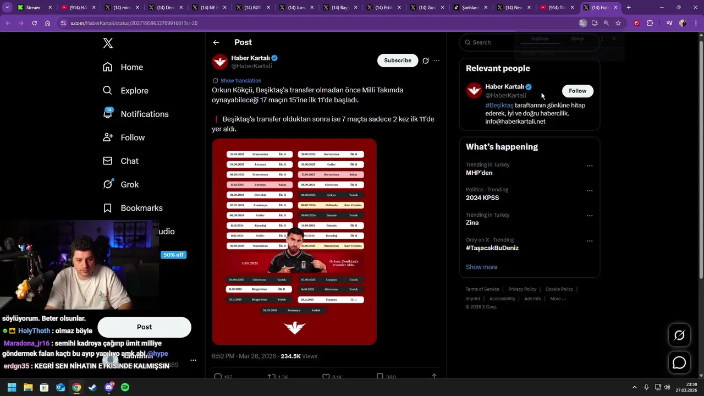Click the post timestamp 6:52 PM Mar 26, 2026
This screenshot has width=704, height=396.
pos(244,356)
